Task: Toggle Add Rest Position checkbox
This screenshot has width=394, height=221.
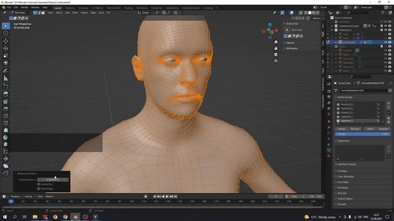Action: [336, 165]
